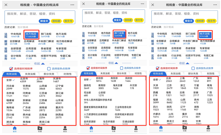
Task: Enable 选择按热点排序 in the right screen
Action: click(193, 68)
